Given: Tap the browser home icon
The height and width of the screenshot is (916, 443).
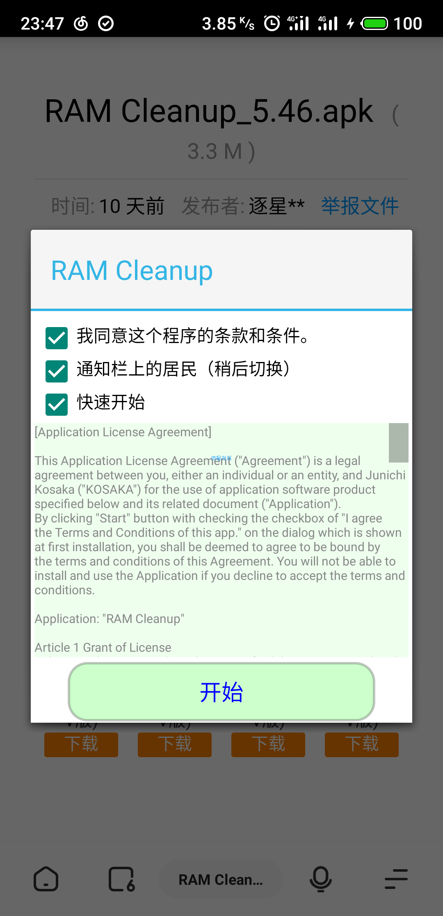Looking at the screenshot, I should (x=46, y=879).
